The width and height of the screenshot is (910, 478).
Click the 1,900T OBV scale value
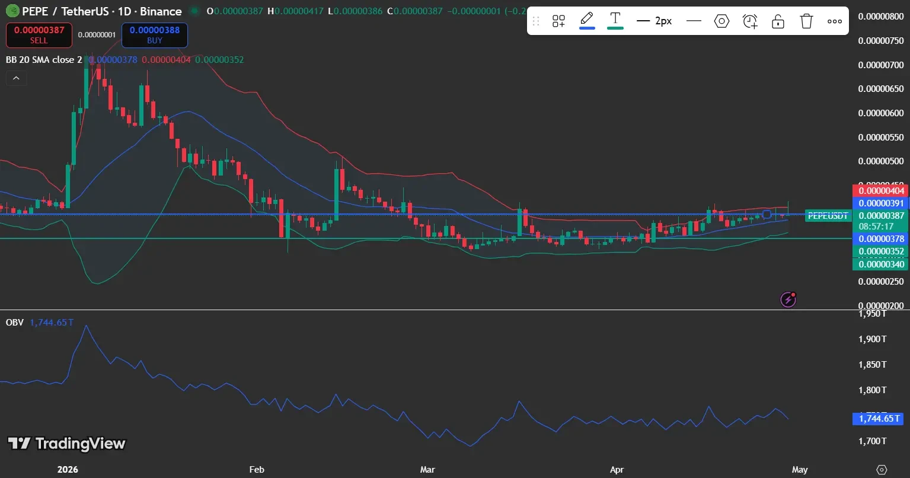pos(872,339)
